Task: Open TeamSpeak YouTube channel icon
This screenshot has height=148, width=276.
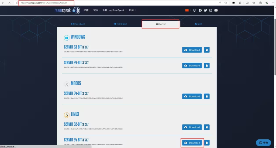Action: coord(216,10)
